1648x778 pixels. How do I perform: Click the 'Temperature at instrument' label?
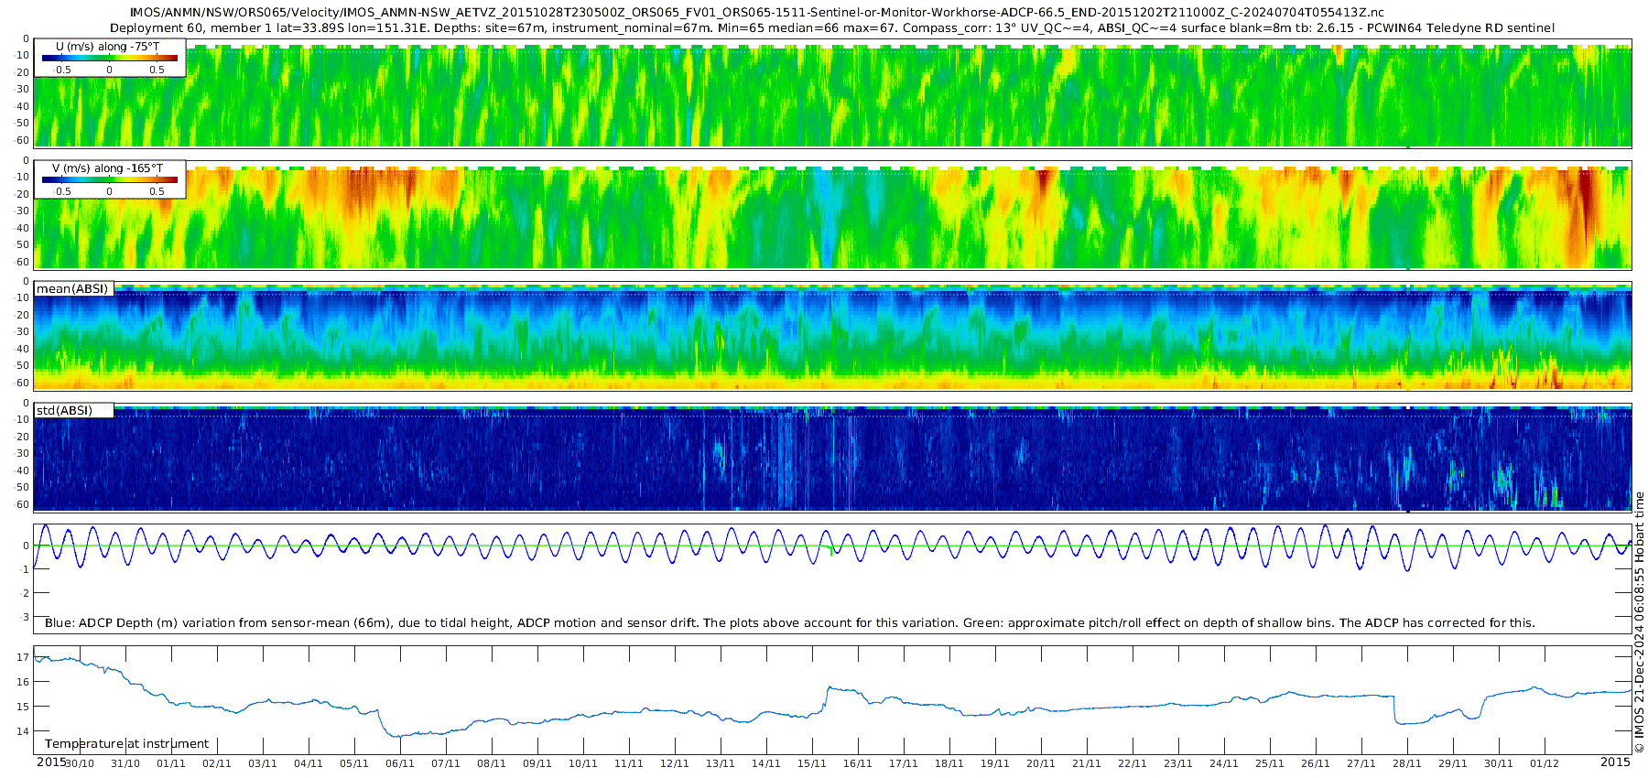126,743
